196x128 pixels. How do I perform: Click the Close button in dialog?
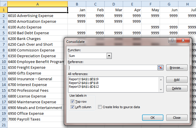click(x=177, y=117)
